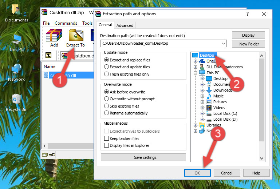Image resolution: width=280 pixels, height=189 pixels.
Task: Click the help question mark in dialog title
Action: (x=248, y=14)
